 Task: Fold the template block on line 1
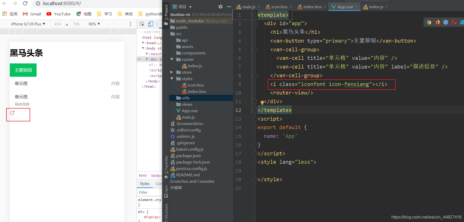255,15
